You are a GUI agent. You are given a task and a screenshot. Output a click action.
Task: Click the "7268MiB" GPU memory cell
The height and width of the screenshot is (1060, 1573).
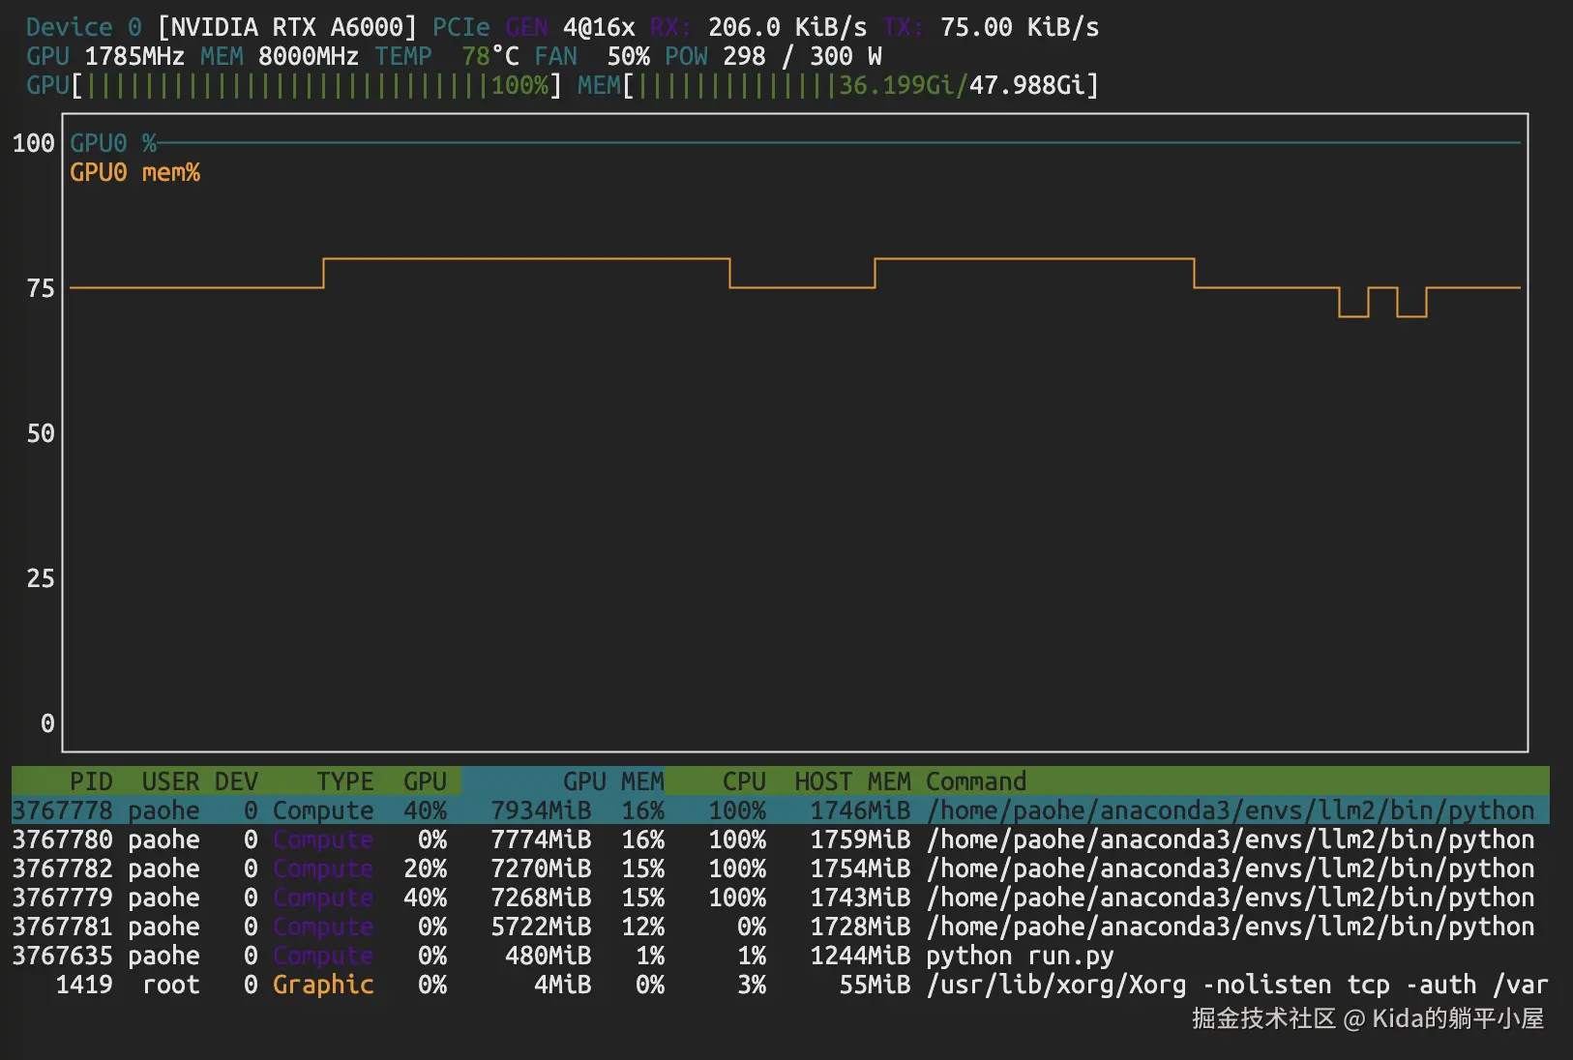click(541, 898)
